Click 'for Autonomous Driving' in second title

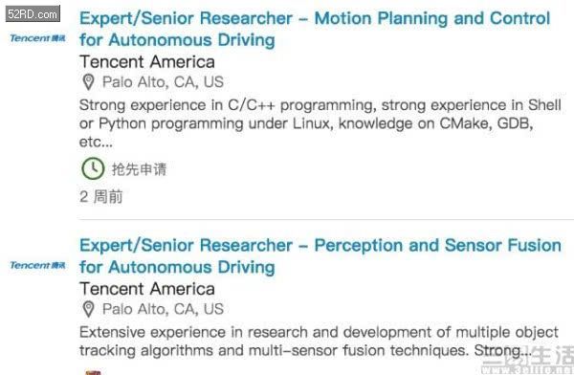177,267
